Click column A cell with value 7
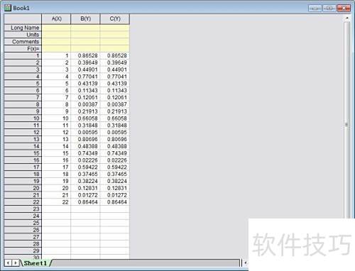The height and width of the screenshot is (271, 355). click(x=56, y=97)
